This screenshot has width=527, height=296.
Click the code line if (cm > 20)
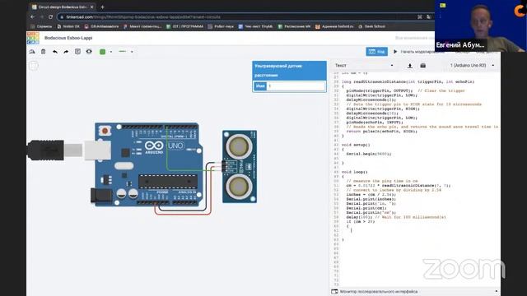coord(361,221)
